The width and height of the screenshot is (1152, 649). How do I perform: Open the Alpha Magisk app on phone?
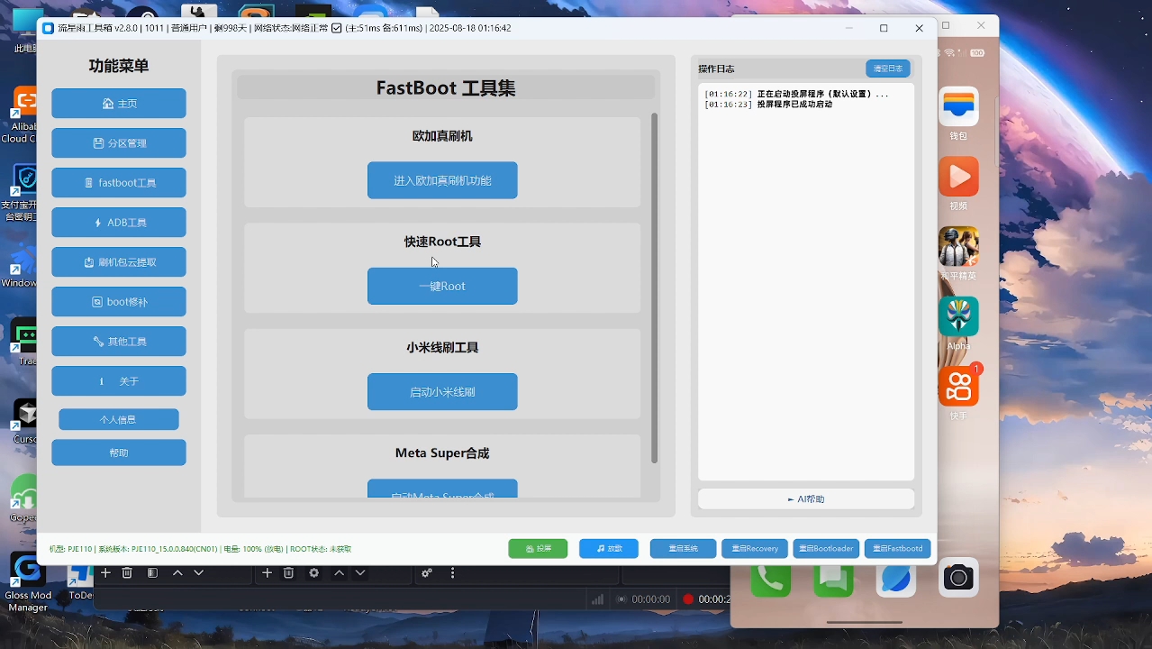[958, 316]
